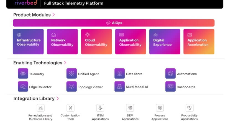Open the ITSM Applications icon
230x121 pixels.
100,108
